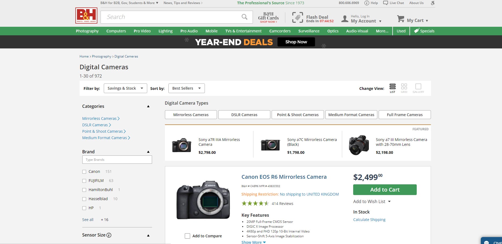Tick Add to Compare checkbox

tap(187, 236)
